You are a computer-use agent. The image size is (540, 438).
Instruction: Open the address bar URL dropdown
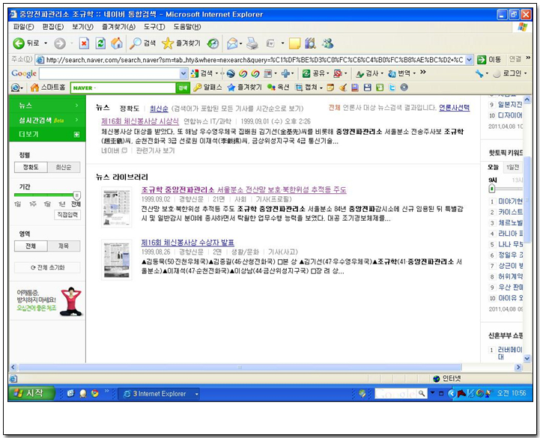pos(469,60)
